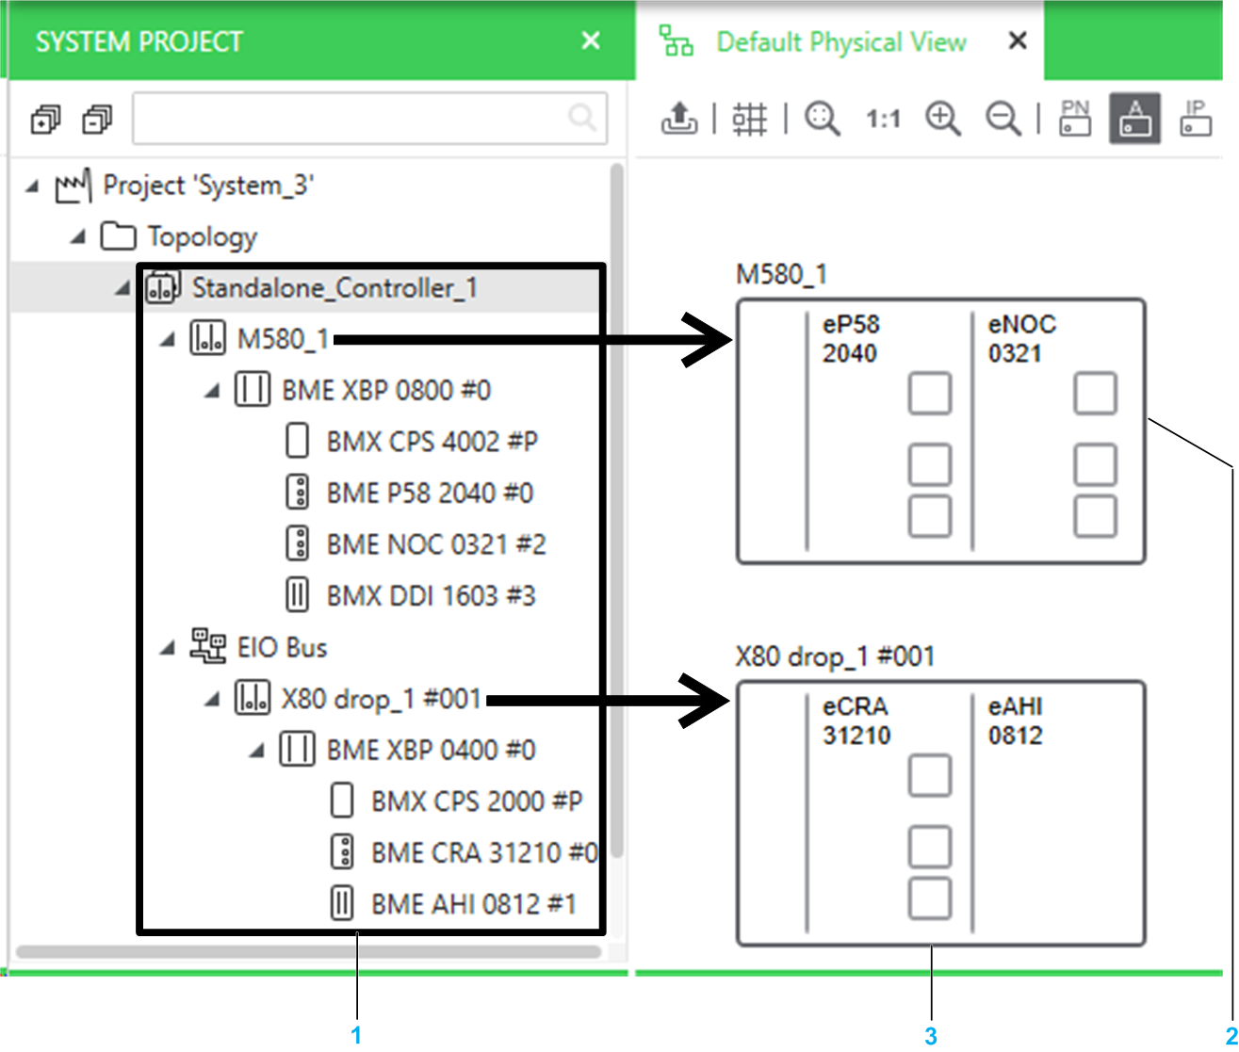Click the eCRA 31210 module in X80 drop
Viewport: 1239px width, 1052px height.
[x=889, y=814]
